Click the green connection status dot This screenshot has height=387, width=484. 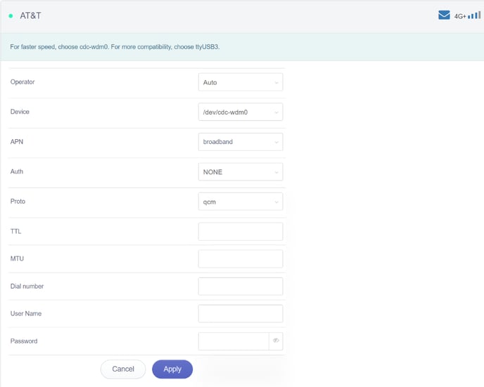click(11, 15)
